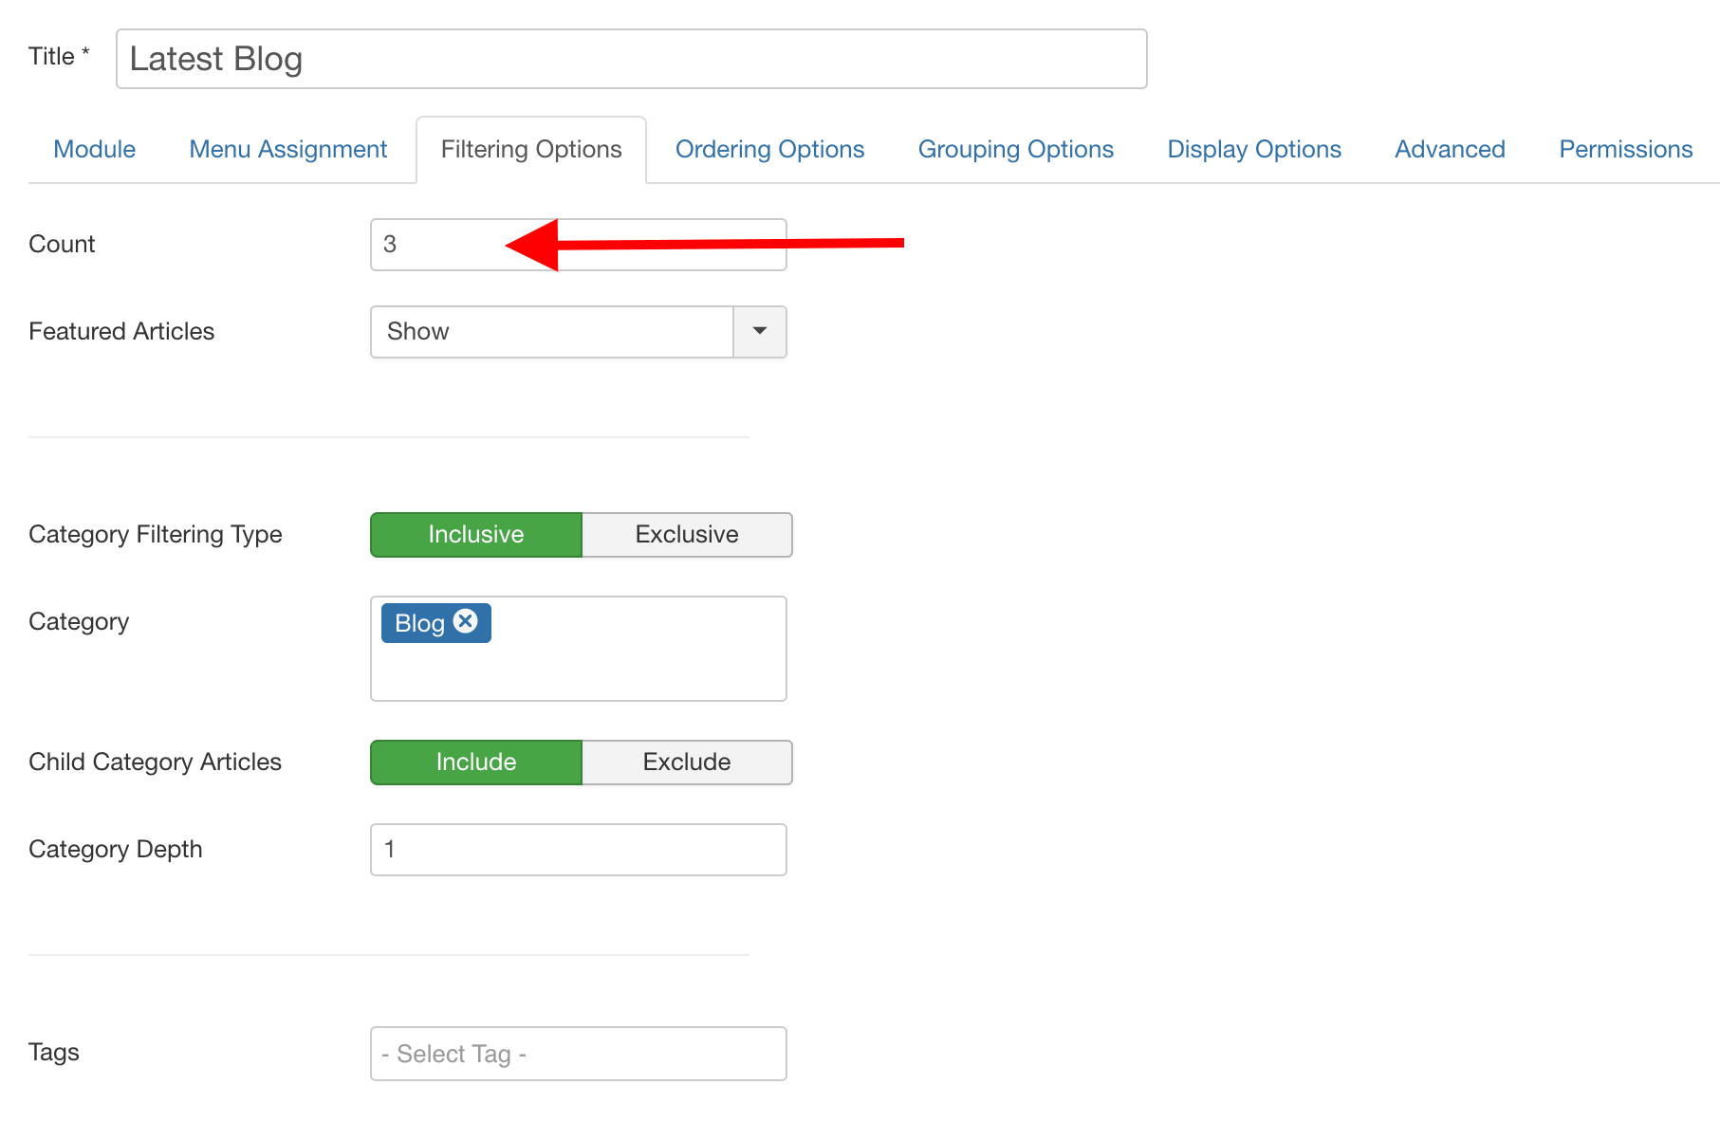This screenshot has width=1720, height=1121.
Task: Click the Title input field
Action: pos(631,59)
